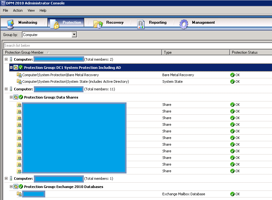
Task: Collapse the first Computer with 2 members
Action: [x=6, y=59]
